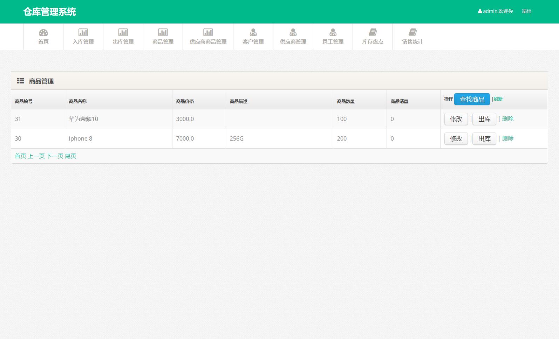The image size is (559, 339).
Task: Open the 销售统计 menu label
Action: pos(413,41)
